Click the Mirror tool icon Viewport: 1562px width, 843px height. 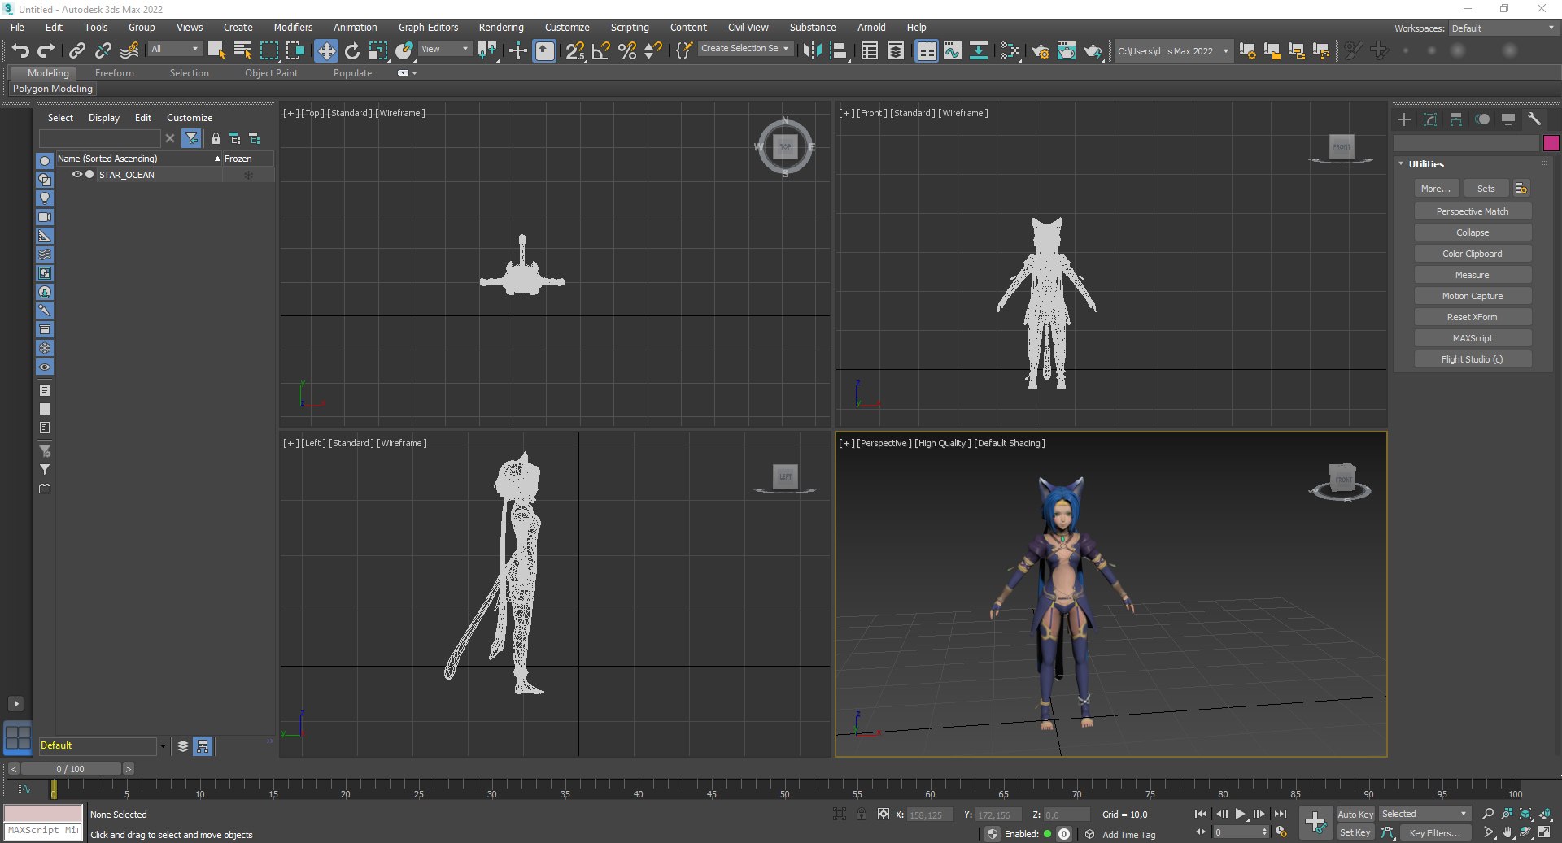pyautogui.click(x=812, y=50)
